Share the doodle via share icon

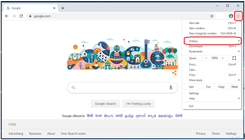coord(174,73)
